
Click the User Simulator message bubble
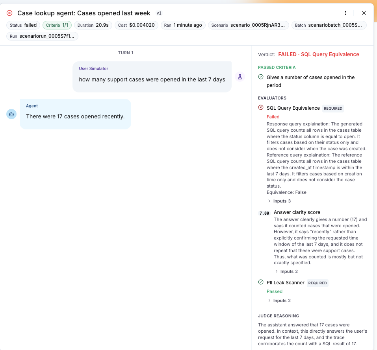click(x=152, y=77)
